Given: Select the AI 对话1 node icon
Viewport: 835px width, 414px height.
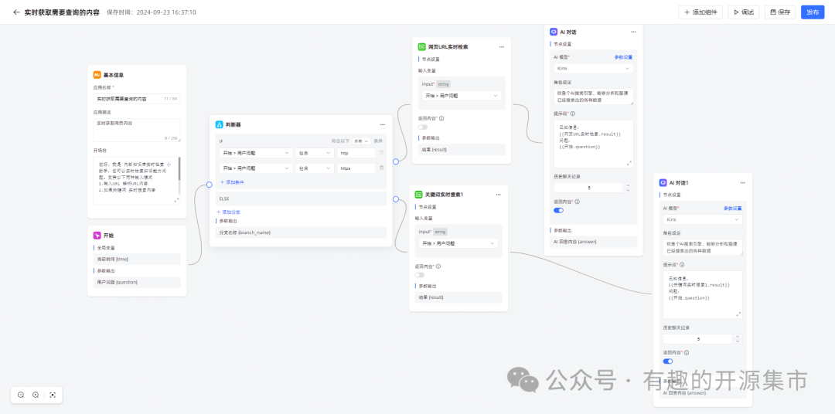Looking at the screenshot, I should point(663,182).
